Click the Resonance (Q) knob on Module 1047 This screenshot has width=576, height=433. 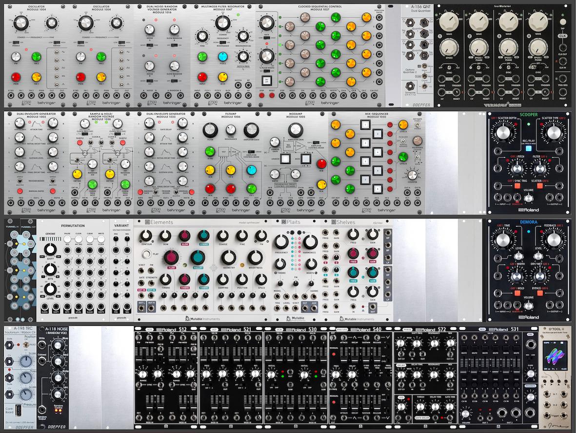[x=243, y=36]
